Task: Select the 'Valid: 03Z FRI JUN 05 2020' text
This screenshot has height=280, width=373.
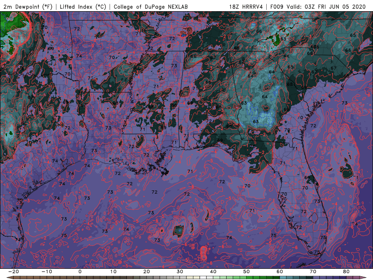Action: pos(326,7)
